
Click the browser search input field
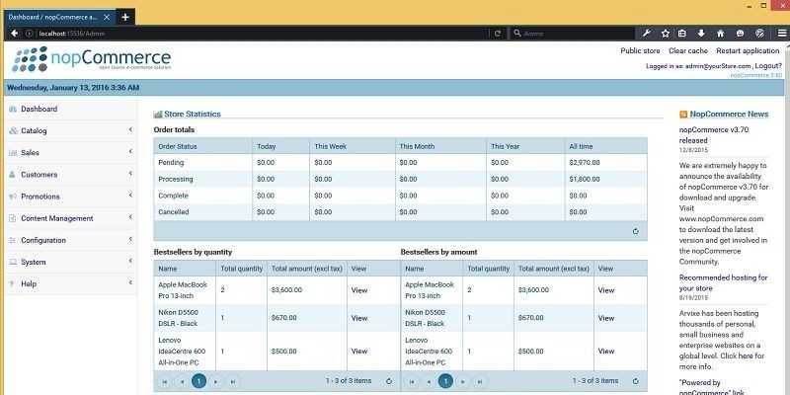573,33
